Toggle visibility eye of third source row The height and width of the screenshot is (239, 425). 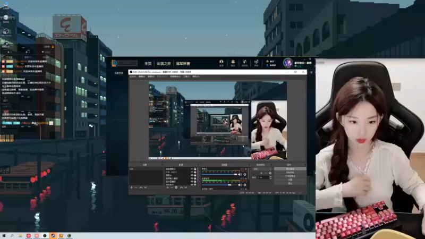[x=192, y=175]
